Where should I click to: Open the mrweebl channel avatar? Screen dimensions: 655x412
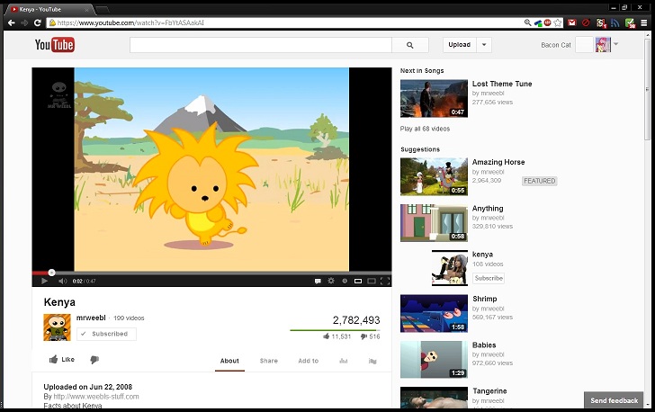point(57,327)
